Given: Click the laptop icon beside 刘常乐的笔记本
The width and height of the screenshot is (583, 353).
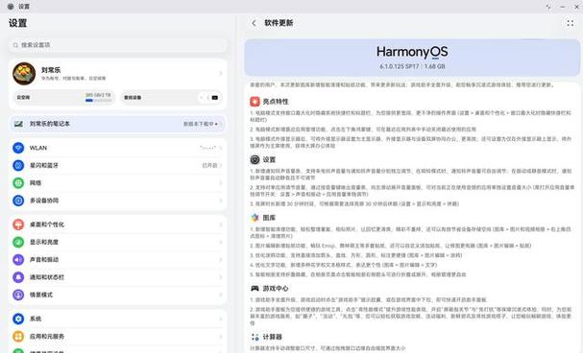Looking at the screenshot, I should pyautogui.click(x=18, y=124).
